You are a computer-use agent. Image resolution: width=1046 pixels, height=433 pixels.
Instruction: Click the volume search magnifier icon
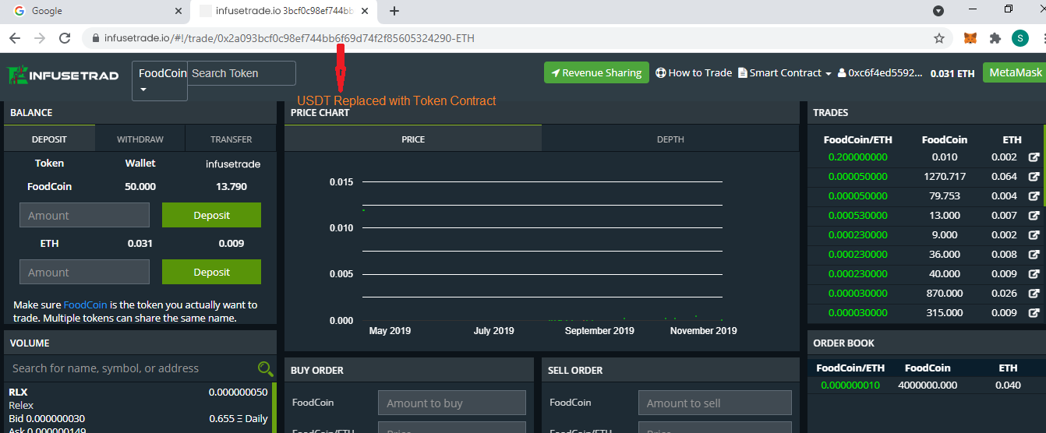[x=265, y=368]
